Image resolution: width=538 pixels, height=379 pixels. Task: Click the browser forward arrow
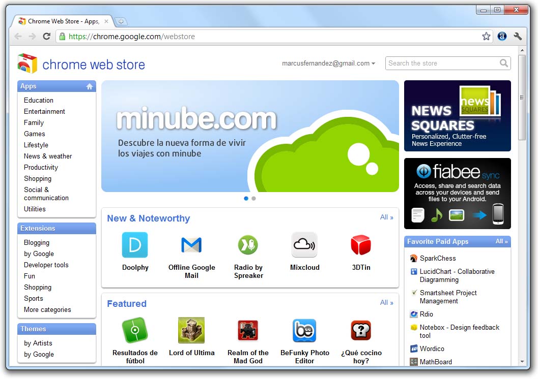click(32, 36)
